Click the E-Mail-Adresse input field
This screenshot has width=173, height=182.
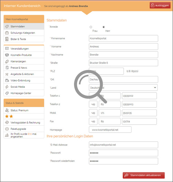pos(124,145)
